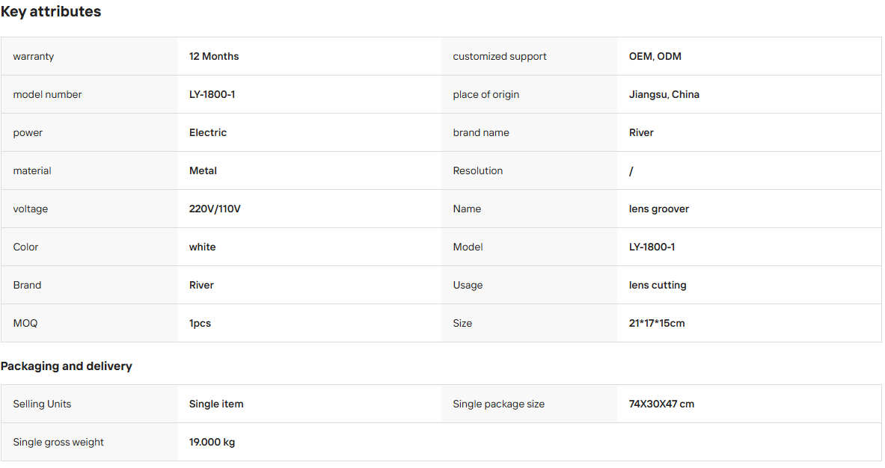Select the 21*17*15cm Size value
The width and height of the screenshot is (885, 468).
(657, 324)
